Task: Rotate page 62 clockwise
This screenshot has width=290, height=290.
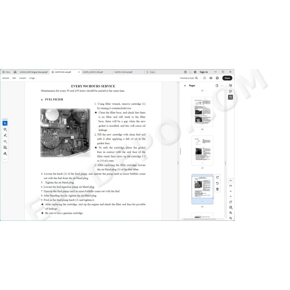Action: pyautogui.click(x=217, y=177)
